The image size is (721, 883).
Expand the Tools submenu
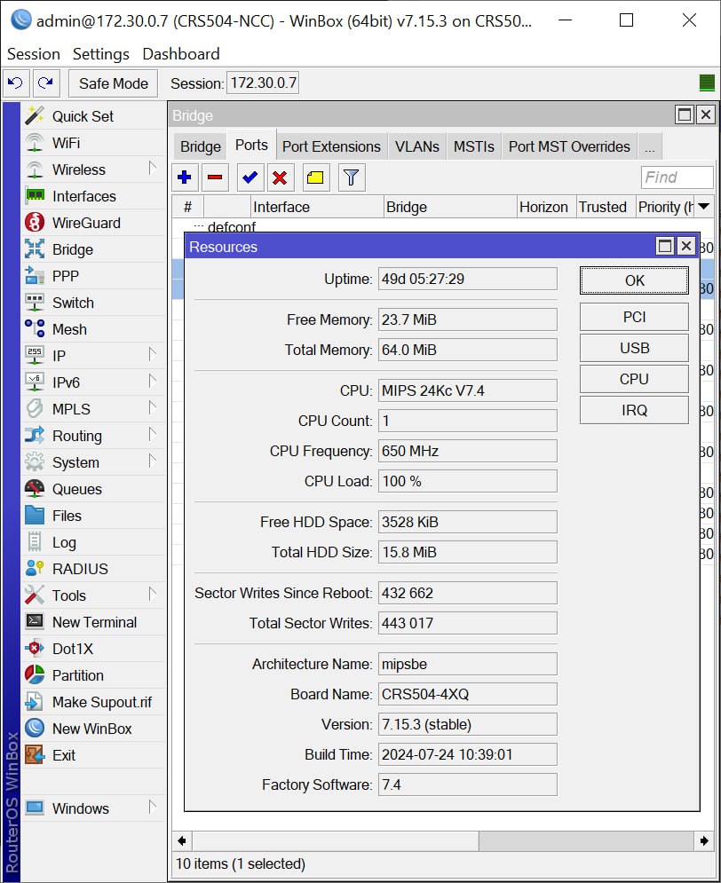(x=152, y=595)
